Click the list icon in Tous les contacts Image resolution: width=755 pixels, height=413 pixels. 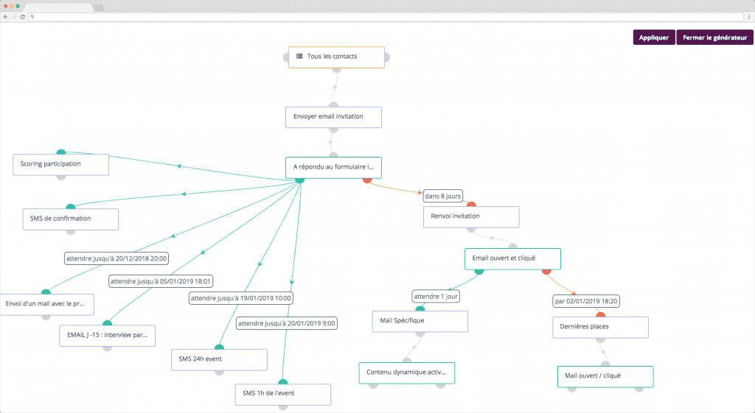[x=299, y=57]
